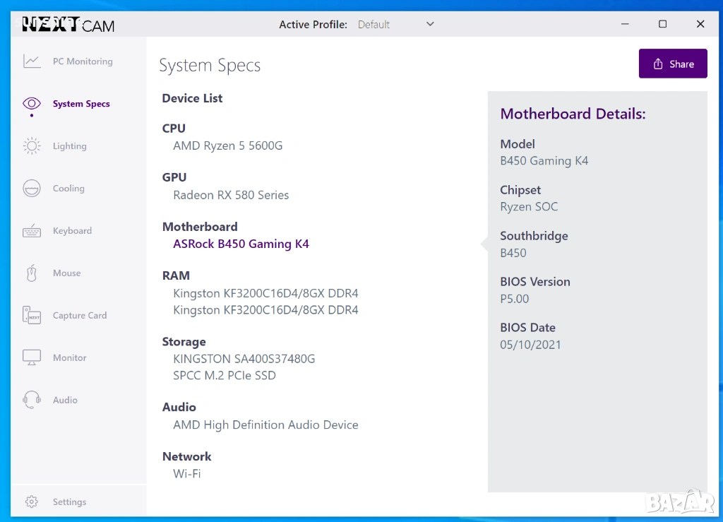Screen dimensions: 723x522
Task: Click the PC Monitoring graph icon
Action: click(32, 61)
